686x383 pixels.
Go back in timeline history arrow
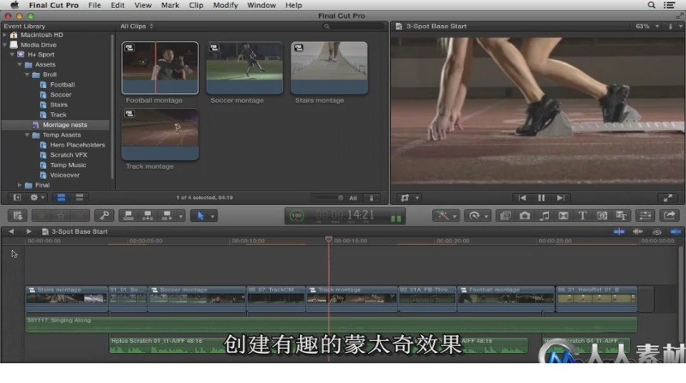pyautogui.click(x=11, y=231)
